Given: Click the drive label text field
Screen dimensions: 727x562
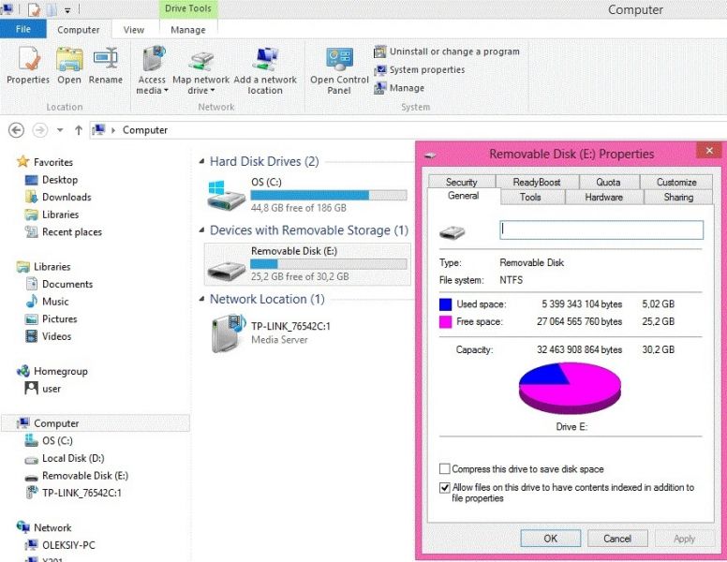Looking at the screenshot, I should point(601,229).
